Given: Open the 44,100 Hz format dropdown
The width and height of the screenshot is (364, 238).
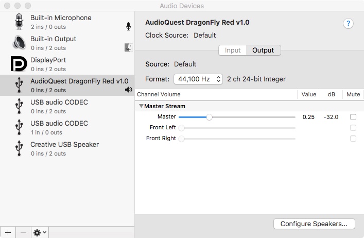Looking at the screenshot, I should (x=198, y=79).
